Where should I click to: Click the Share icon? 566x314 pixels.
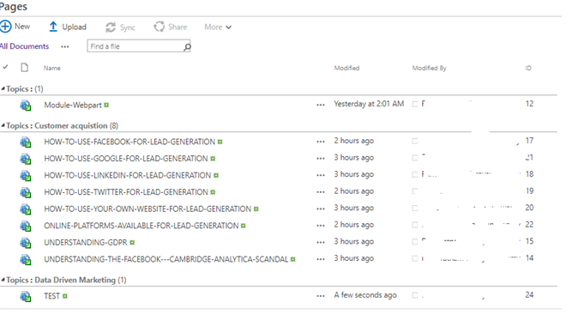pyautogui.click(x=159, y=27)
